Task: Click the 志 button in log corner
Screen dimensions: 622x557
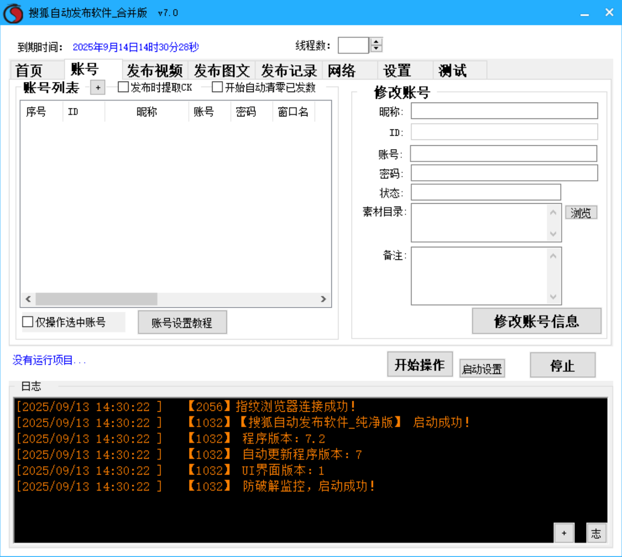Action: point(596,533)
